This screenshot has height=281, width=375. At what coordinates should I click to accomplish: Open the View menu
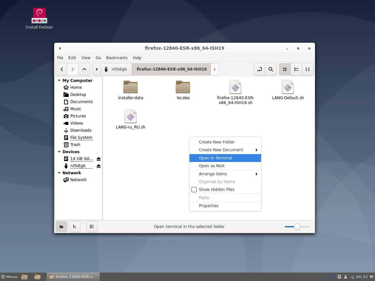(86, 58)
